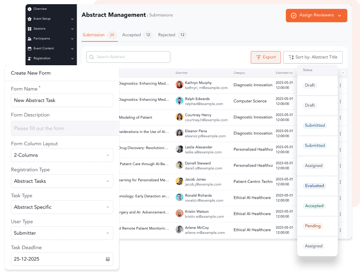The image size is (360, 276).
Task: Open the Form Column Layout dropdown
Action: [x=62, y=155]
